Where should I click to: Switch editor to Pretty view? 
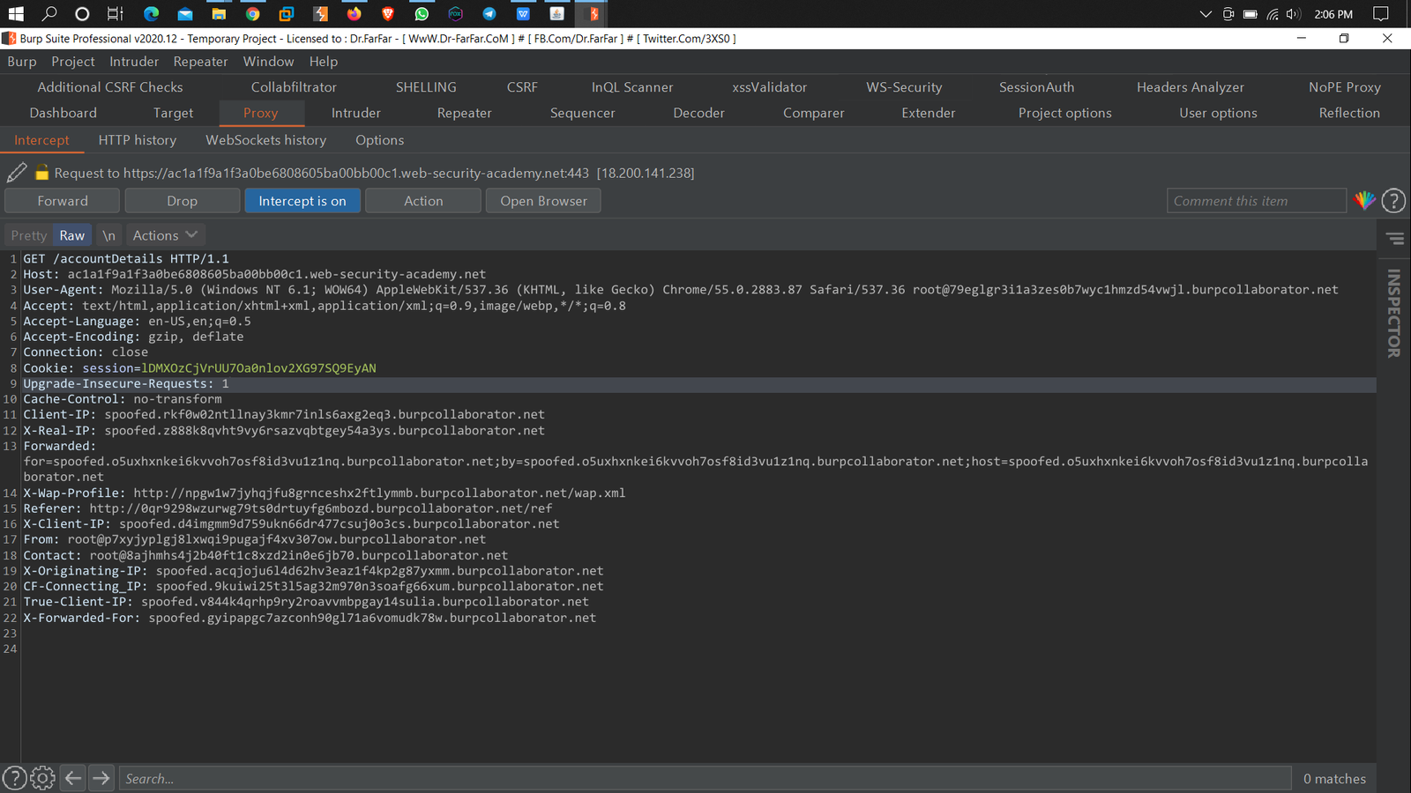29,235
